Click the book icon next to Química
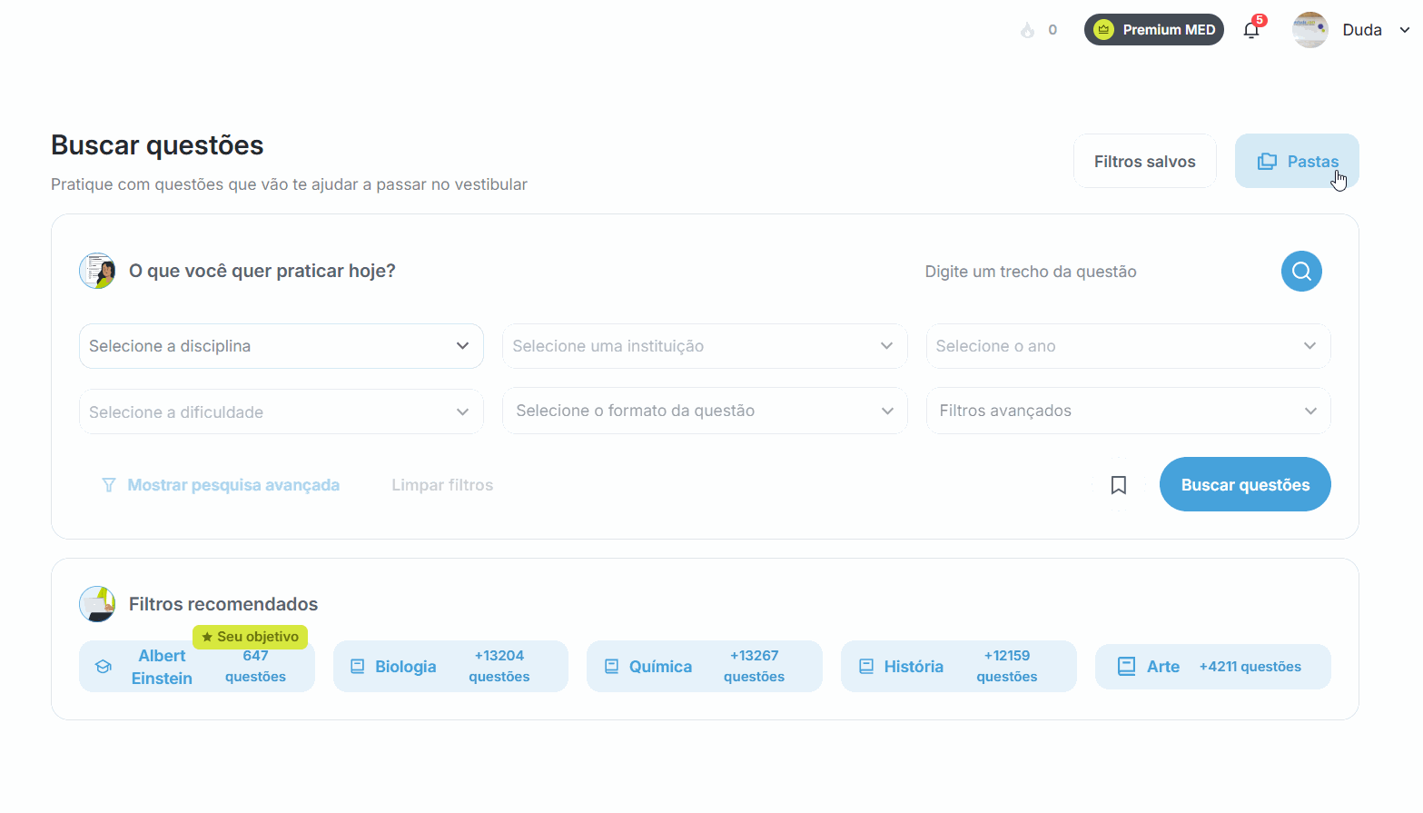Screen dimensions: 1423x813 click(612, 667)
